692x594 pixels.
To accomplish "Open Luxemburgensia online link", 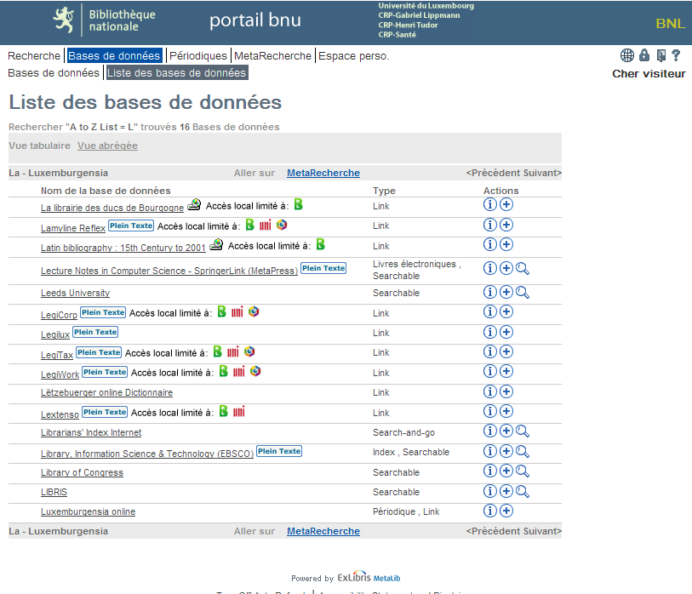I will pos(89,512).
